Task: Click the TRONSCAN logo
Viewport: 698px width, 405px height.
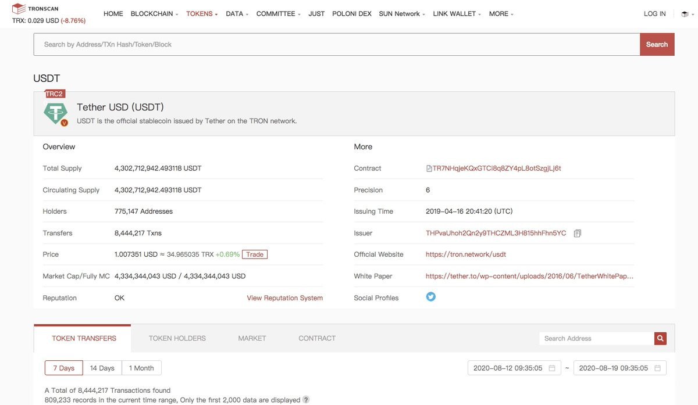Action: (35, 9)
